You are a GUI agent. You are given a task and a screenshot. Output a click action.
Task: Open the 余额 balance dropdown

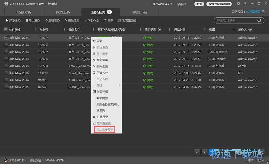coord(182,4)
